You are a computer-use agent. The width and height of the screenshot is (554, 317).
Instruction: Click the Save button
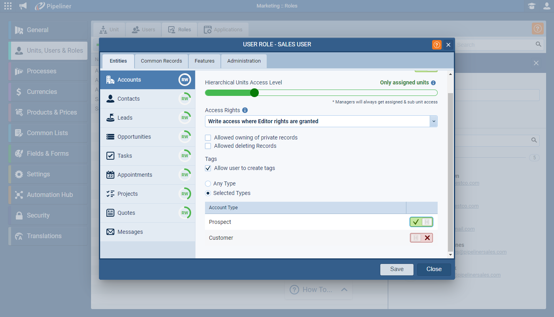click(x=397, y=269)
